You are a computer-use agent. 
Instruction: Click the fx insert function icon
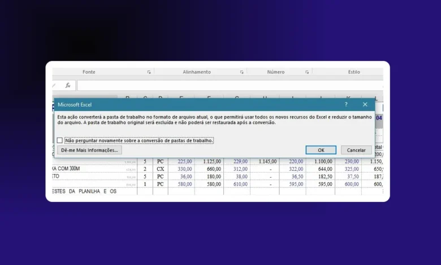pyautogui.click(x=68, y=85)
